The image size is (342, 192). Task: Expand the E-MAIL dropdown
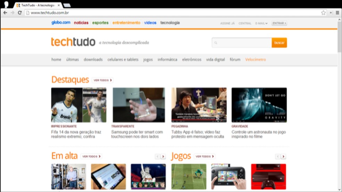click(x=261, y=23)
